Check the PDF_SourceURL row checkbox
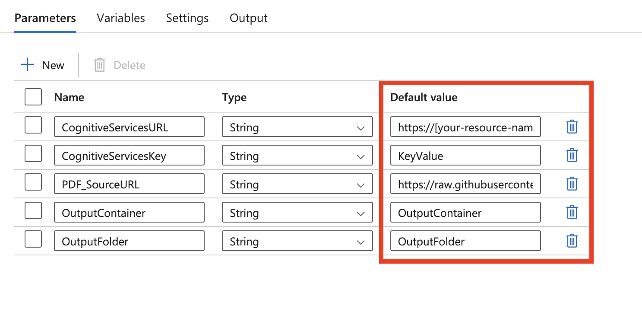642x328 pixels. [33, 182]
